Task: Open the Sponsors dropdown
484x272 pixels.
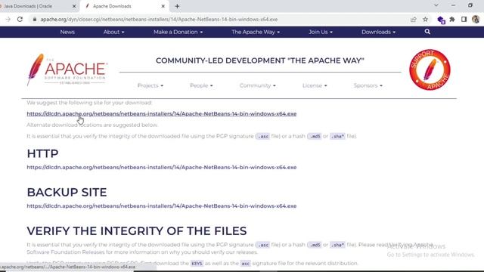Action: 368,85
